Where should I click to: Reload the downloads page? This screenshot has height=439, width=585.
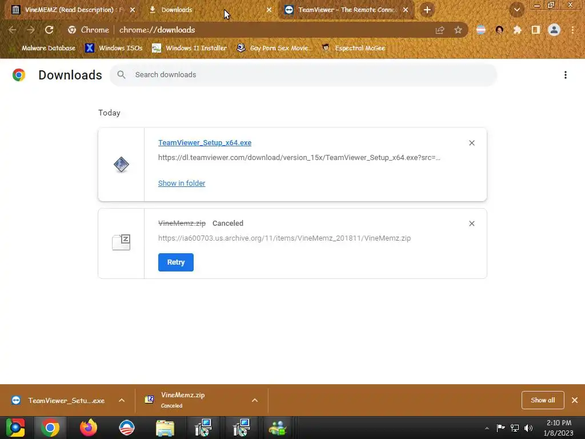point(49,30)
